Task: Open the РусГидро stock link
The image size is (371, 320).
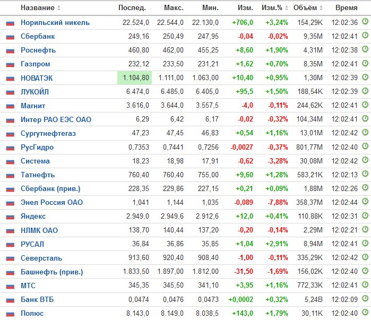Action: tap(37, 147)
